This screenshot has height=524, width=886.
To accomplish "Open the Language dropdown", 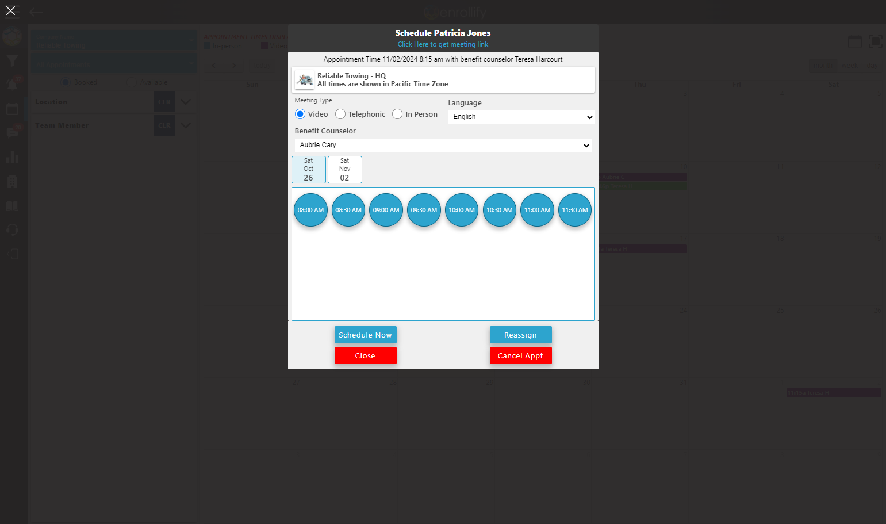I will [521, 117].
